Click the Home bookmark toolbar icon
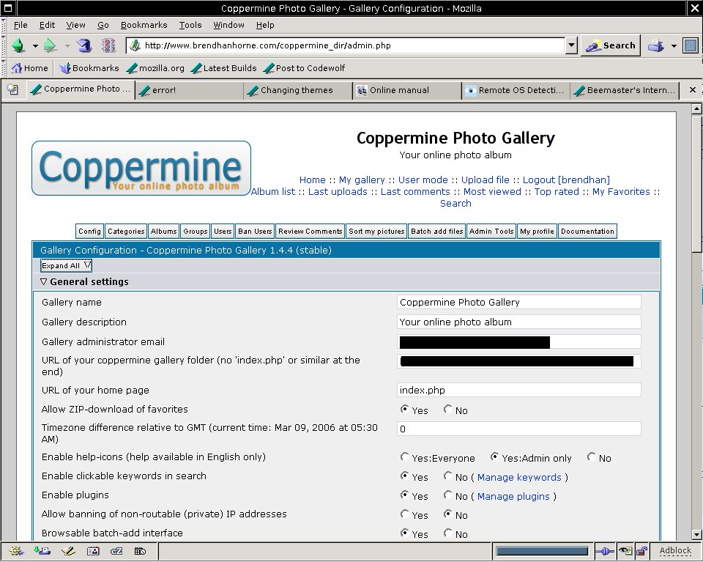Screen dimensions: 703x562 pyautogui.click(x=29, y=68)
